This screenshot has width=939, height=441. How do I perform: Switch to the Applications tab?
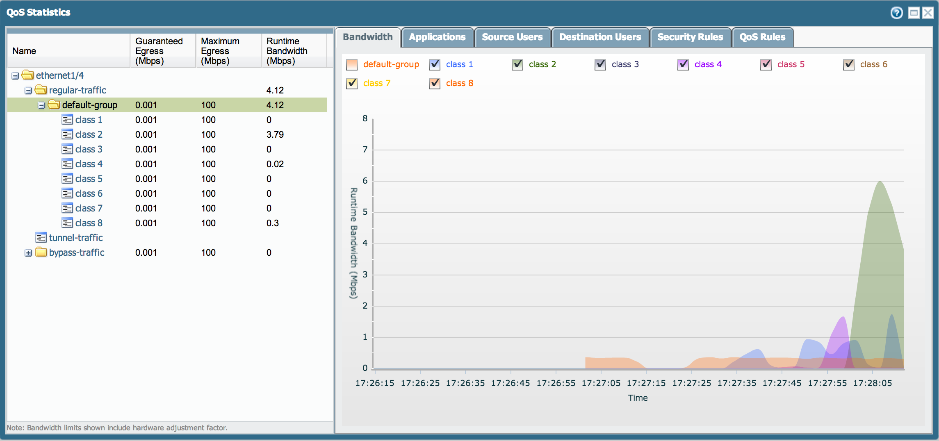437,37
